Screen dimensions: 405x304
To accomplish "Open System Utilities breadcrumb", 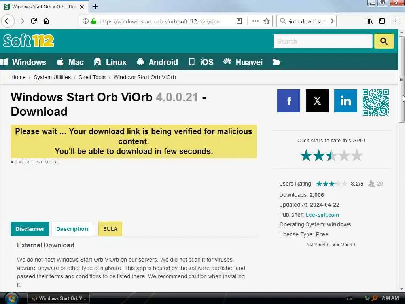I will click(52, 77).
